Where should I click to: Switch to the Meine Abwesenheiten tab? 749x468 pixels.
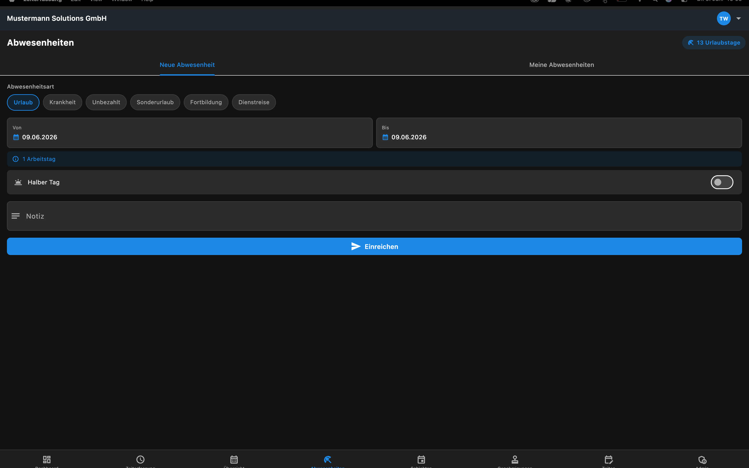click(561, 65)
